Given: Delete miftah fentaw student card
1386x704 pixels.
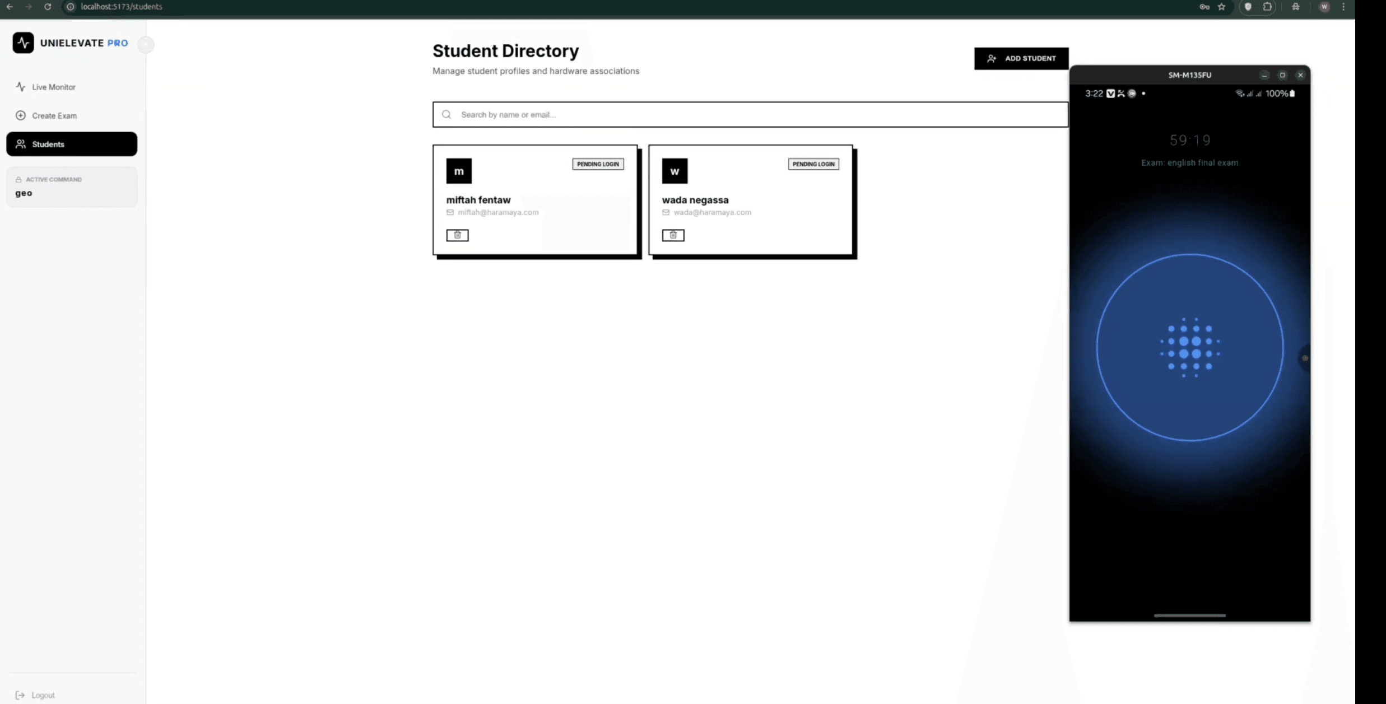Looking at the screenshot, I should click(457, 235).
